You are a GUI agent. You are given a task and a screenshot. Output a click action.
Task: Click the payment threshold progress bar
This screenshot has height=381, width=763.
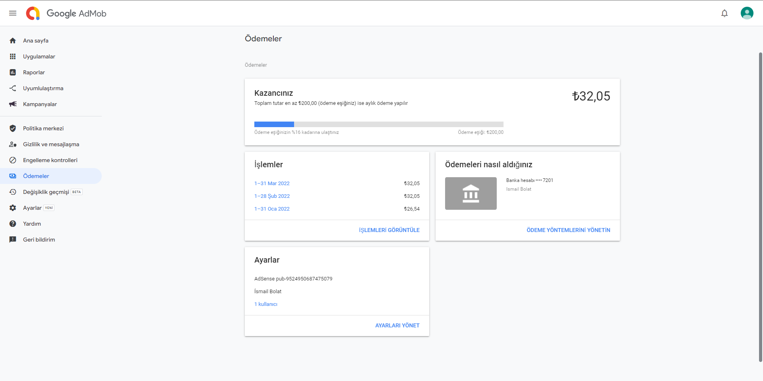tap(379, 124)
